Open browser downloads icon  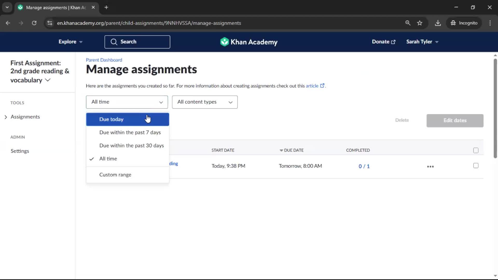tap(438, 23)
